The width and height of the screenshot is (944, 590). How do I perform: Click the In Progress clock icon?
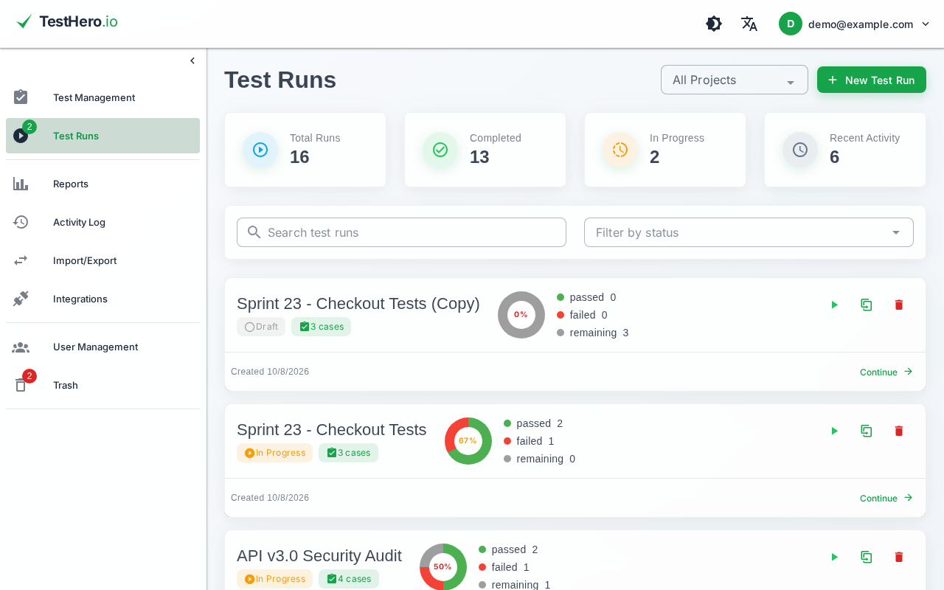[x=620, y=150]
